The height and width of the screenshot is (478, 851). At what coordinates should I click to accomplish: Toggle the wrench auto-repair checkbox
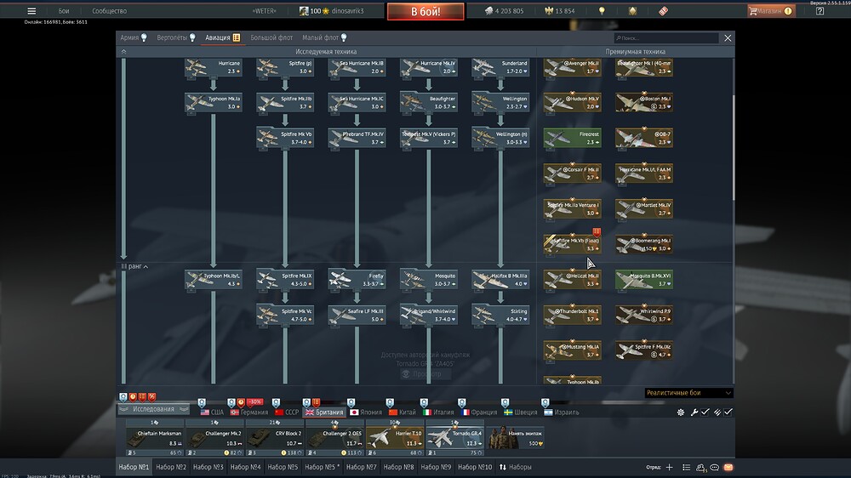coord(705,413)
